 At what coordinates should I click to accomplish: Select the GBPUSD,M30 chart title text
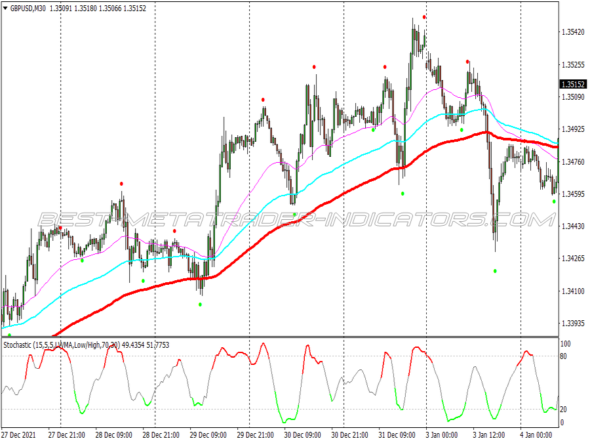[28, 9]
